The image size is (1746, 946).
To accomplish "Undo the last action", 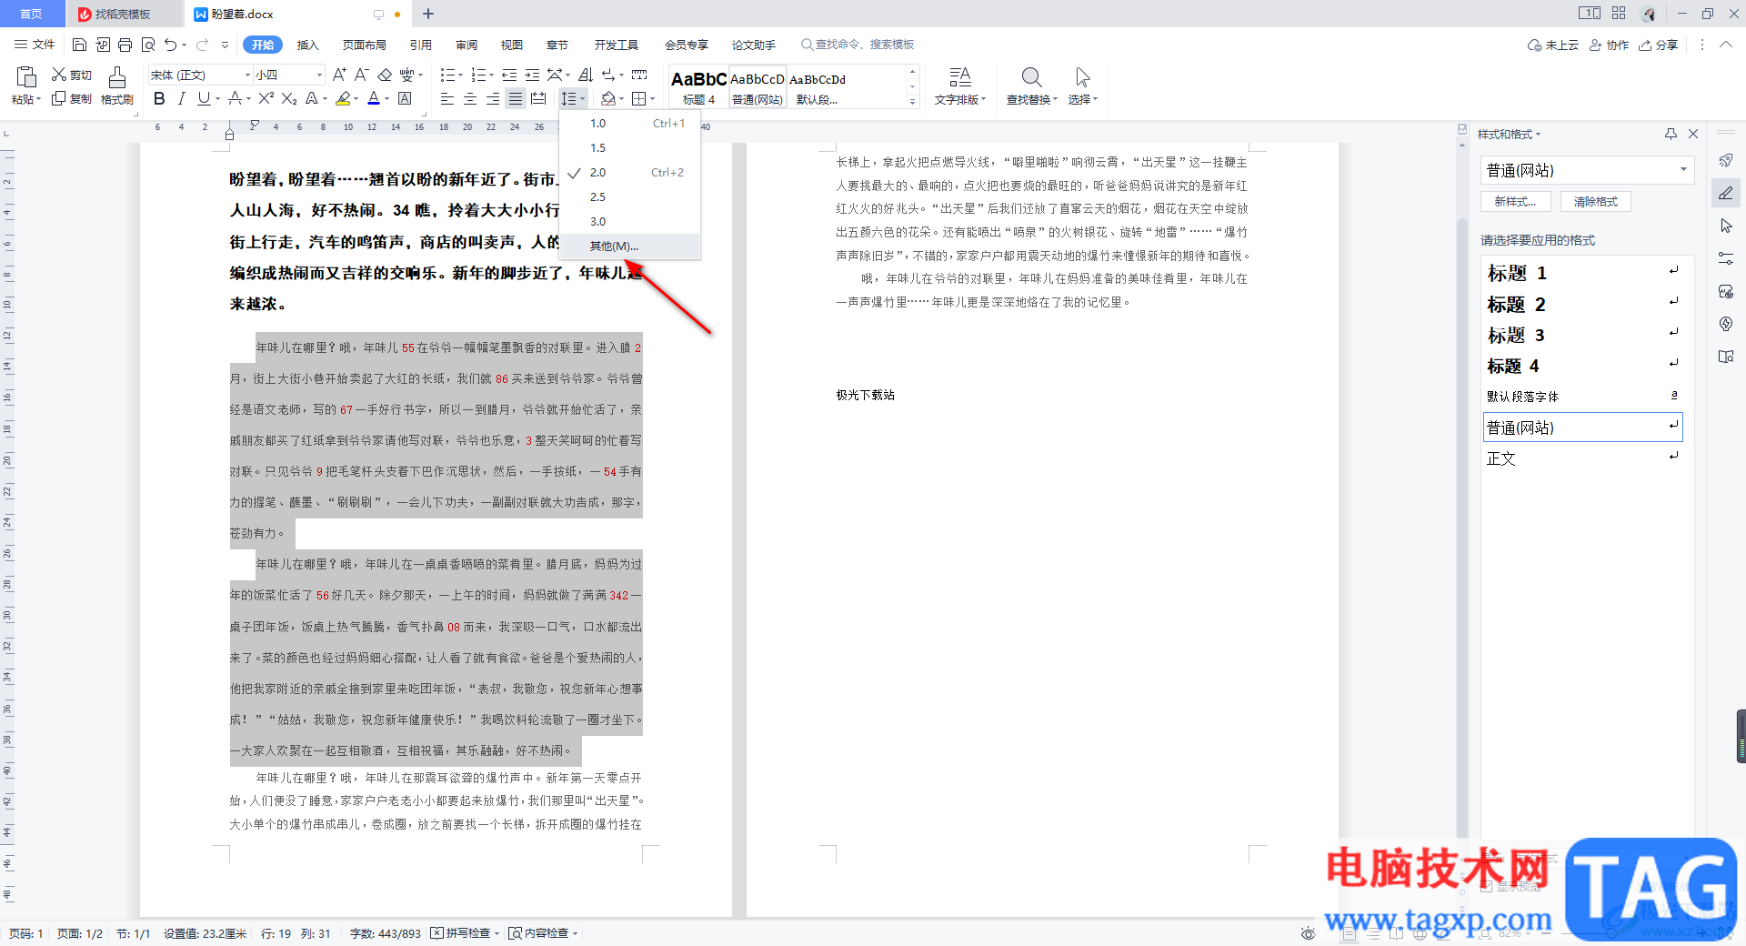I will coord(170,45).
